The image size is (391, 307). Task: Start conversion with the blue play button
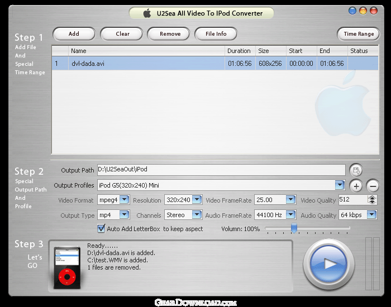328,264
